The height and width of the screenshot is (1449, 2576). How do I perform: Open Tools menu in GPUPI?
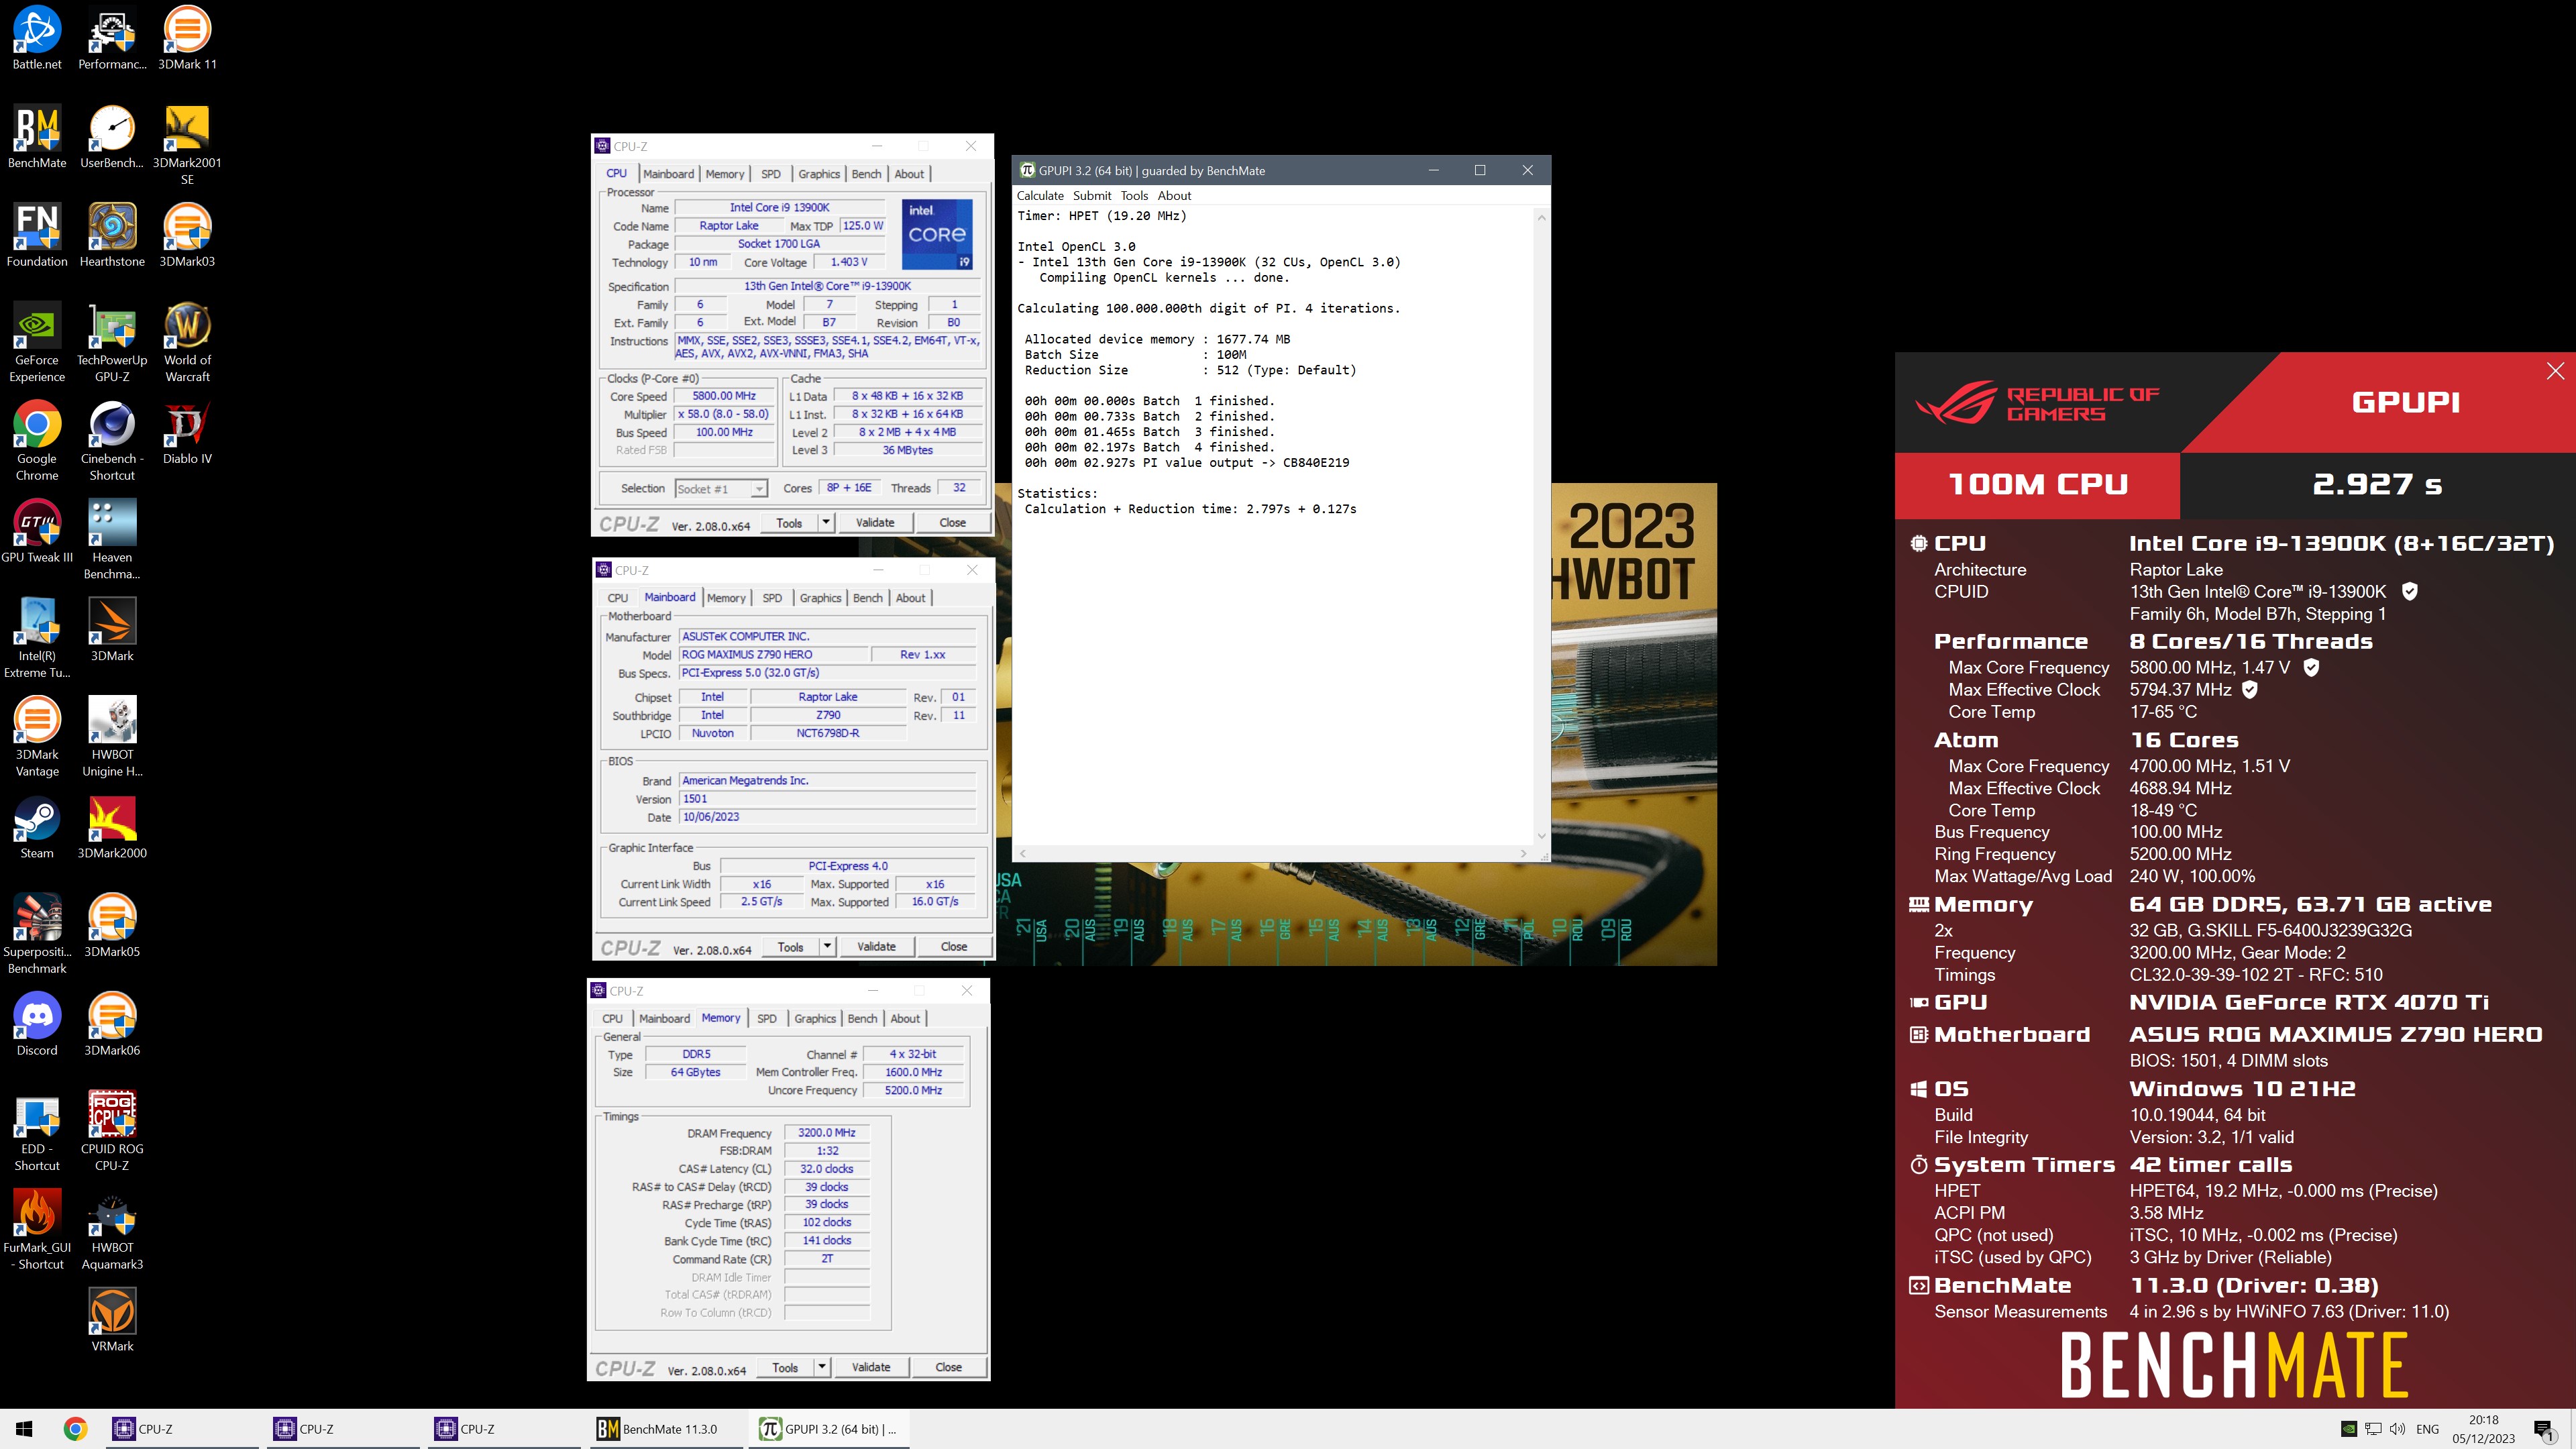[x=1134, y=196]
